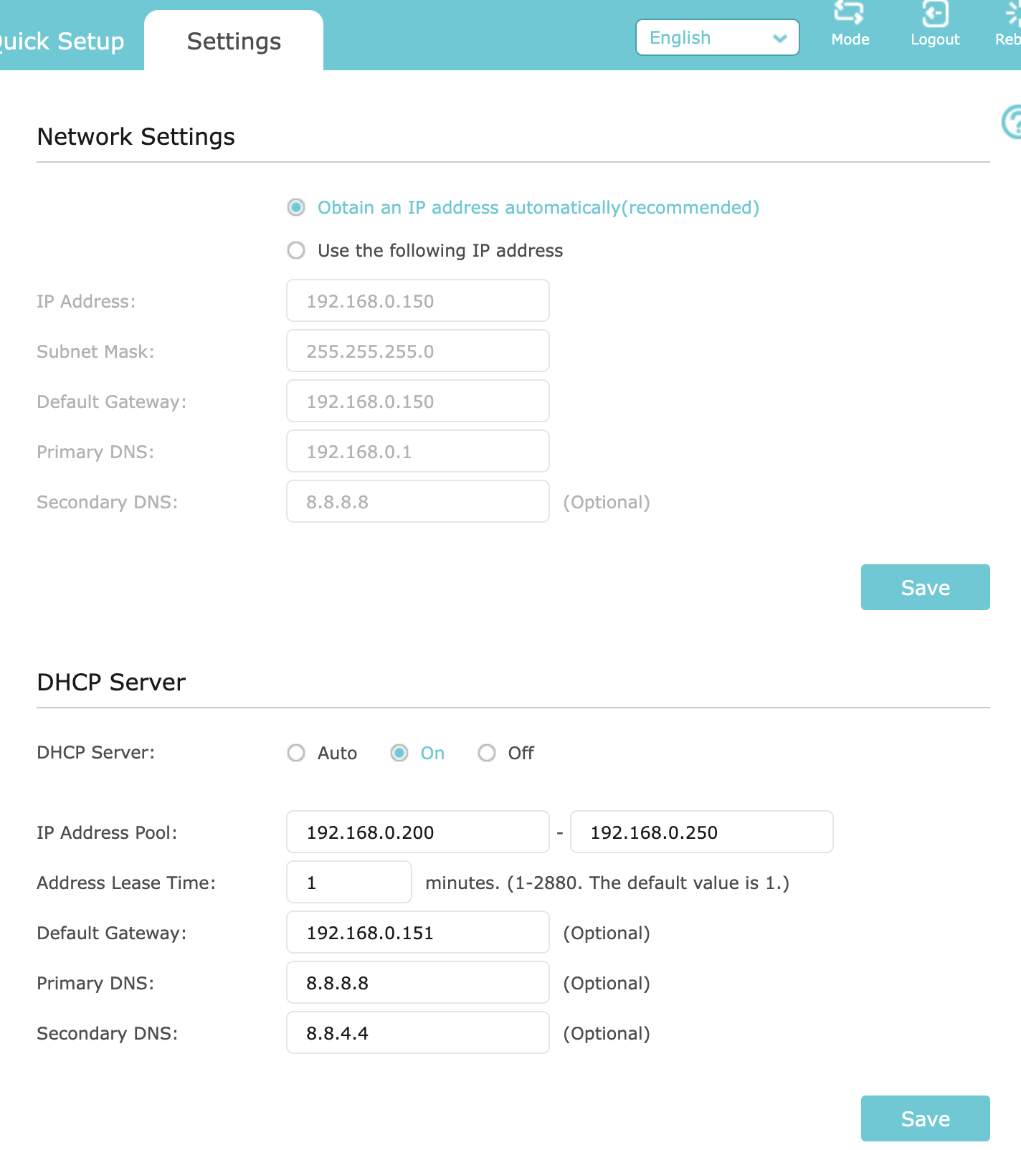The width and height of the screenshot is (1021, 1150).
Task: Open the Settings tab
Action: click(234, 42)
